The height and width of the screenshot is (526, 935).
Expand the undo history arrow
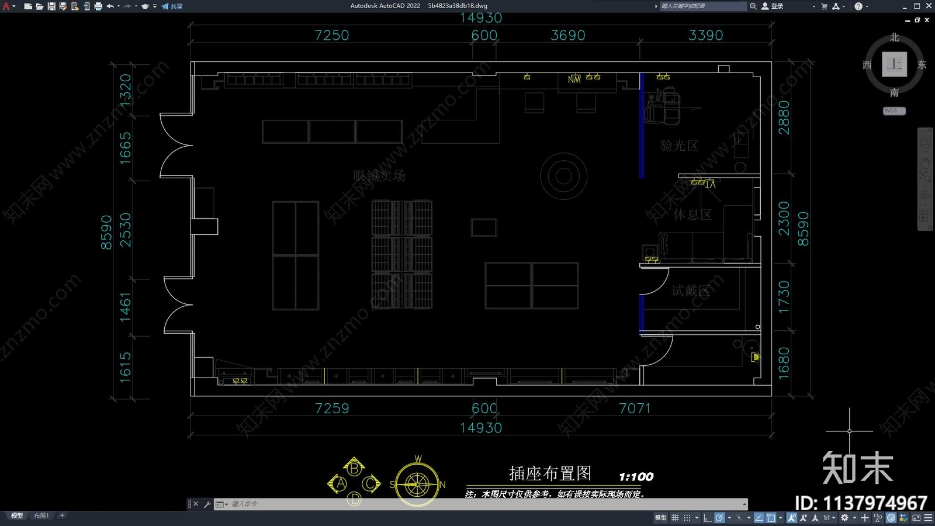click(x=119, y=6)
